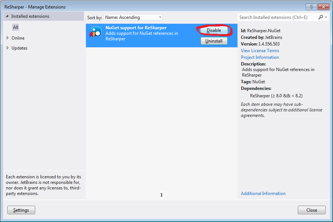333x222 pixels.
Task: Open the search options dropdown arrow
Action: (326, 17)
